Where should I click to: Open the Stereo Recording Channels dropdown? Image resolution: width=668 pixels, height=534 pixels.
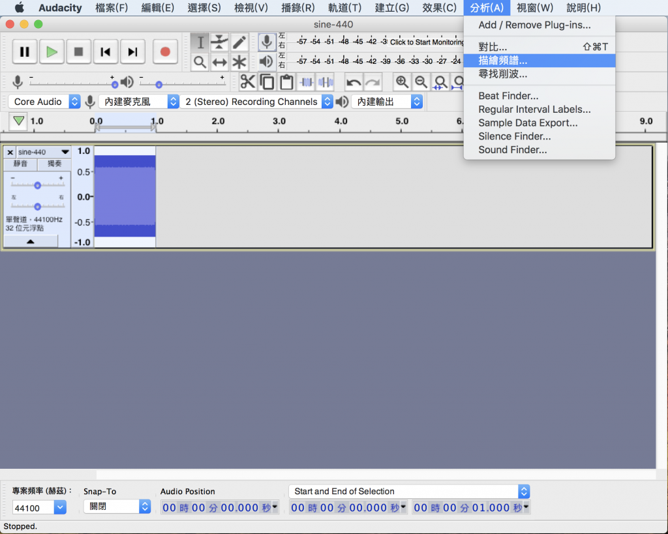coord(257,102)
